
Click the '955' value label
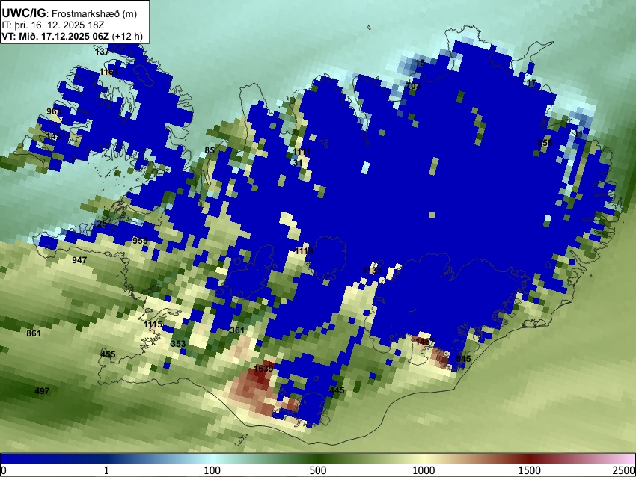coord(140,241)
